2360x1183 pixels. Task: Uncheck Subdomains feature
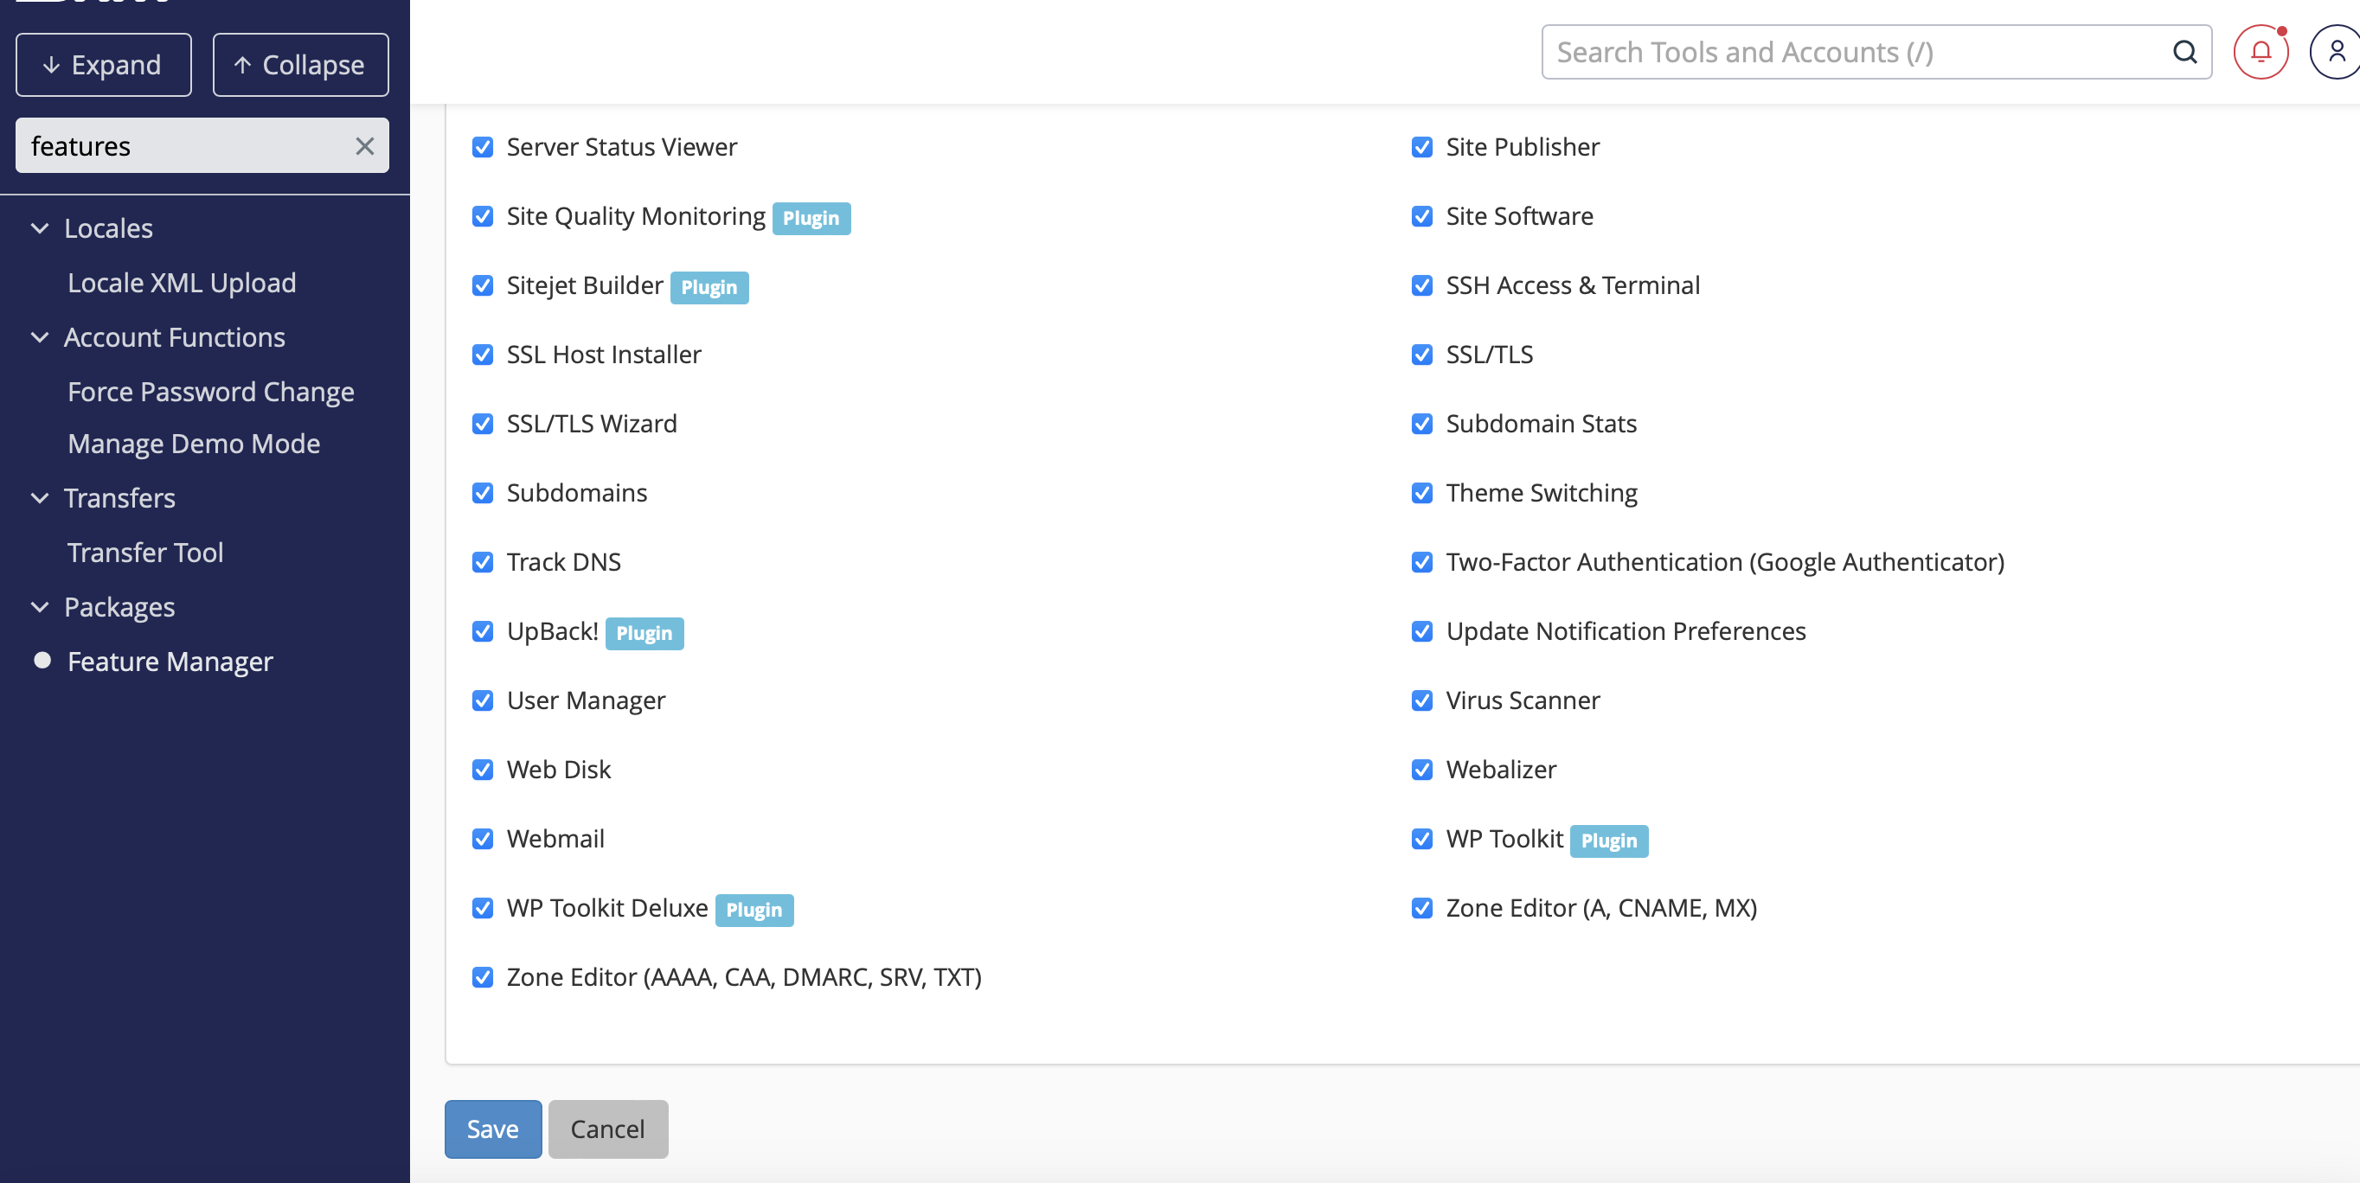point(483,493)
